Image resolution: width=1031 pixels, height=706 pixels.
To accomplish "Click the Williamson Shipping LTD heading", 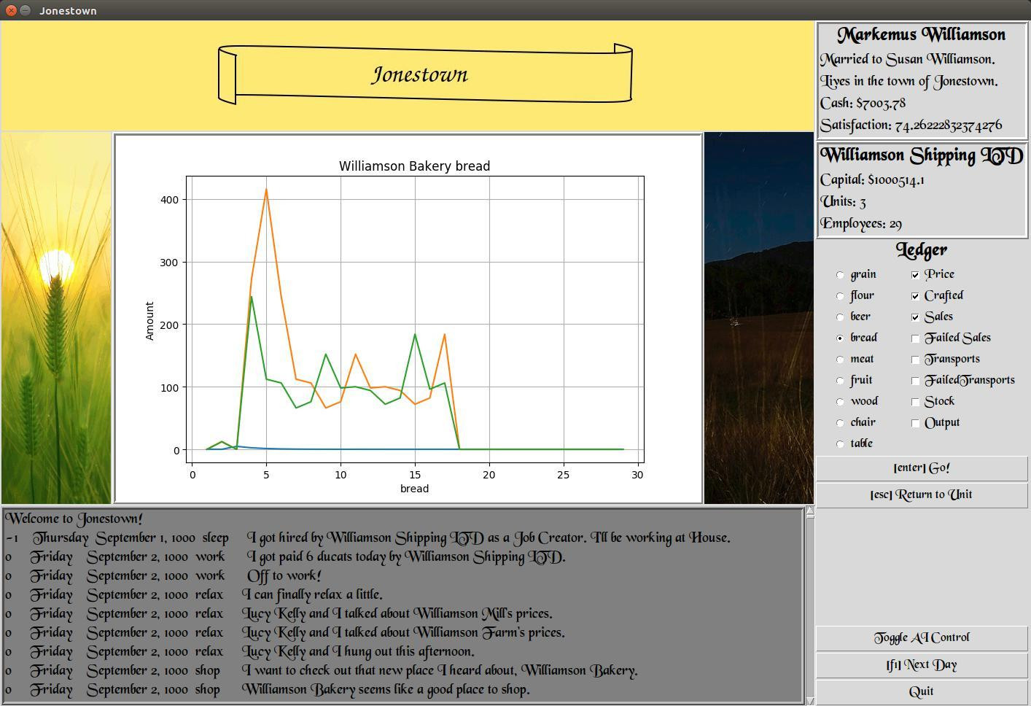I will tap(922, 155).
